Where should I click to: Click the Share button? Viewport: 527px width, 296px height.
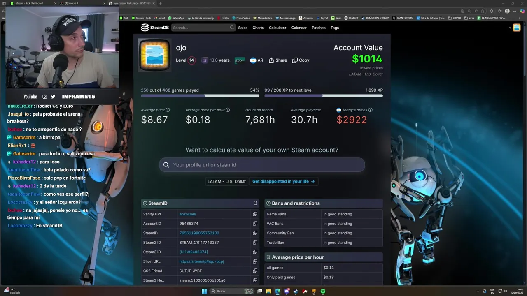click(278, 60)
